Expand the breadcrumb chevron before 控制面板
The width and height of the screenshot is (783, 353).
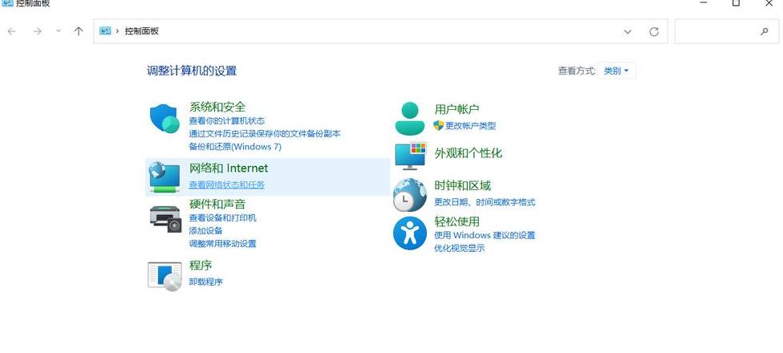pyautogui.click(x=118, y=31)
